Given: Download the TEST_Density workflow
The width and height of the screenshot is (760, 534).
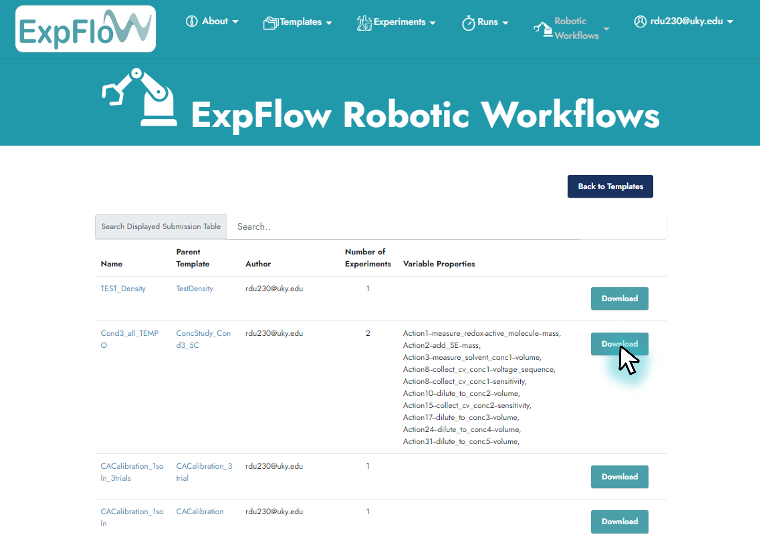Looking at the screenshot, I should click(619, 298).
